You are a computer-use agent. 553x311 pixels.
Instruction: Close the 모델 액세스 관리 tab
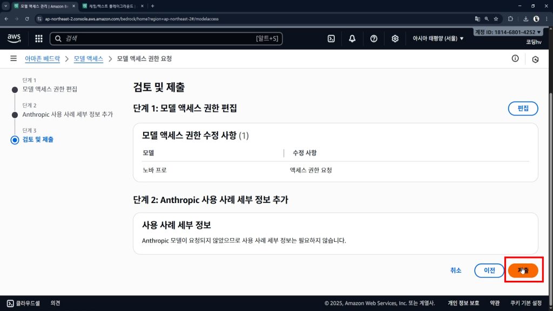73,6
